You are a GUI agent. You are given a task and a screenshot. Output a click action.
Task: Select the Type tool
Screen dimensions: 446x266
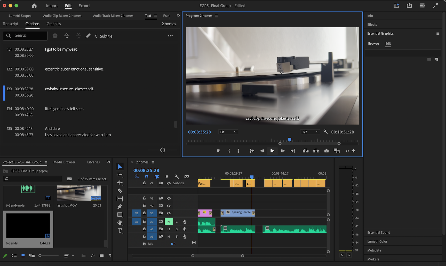(120, 231)
